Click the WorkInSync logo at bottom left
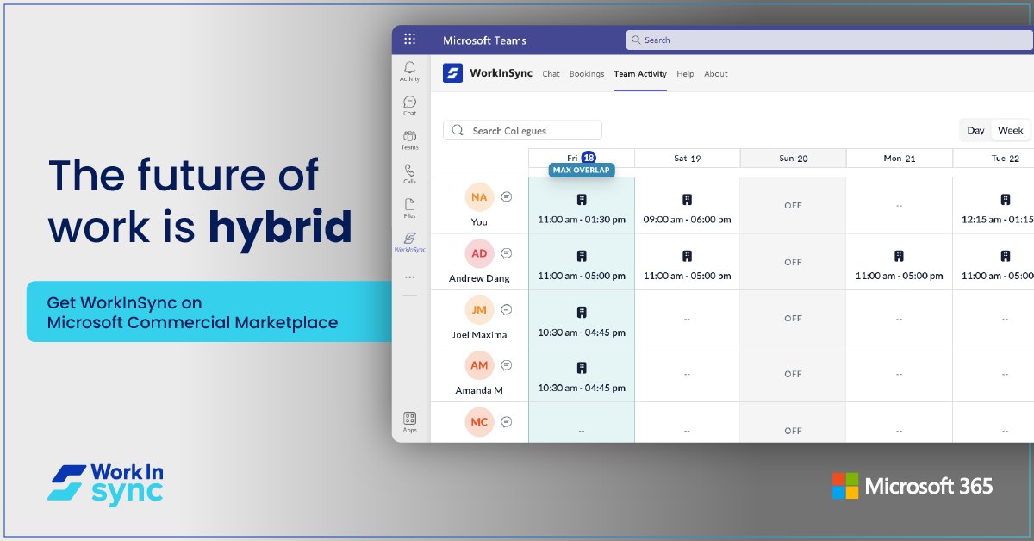 (x=105, y=483)
